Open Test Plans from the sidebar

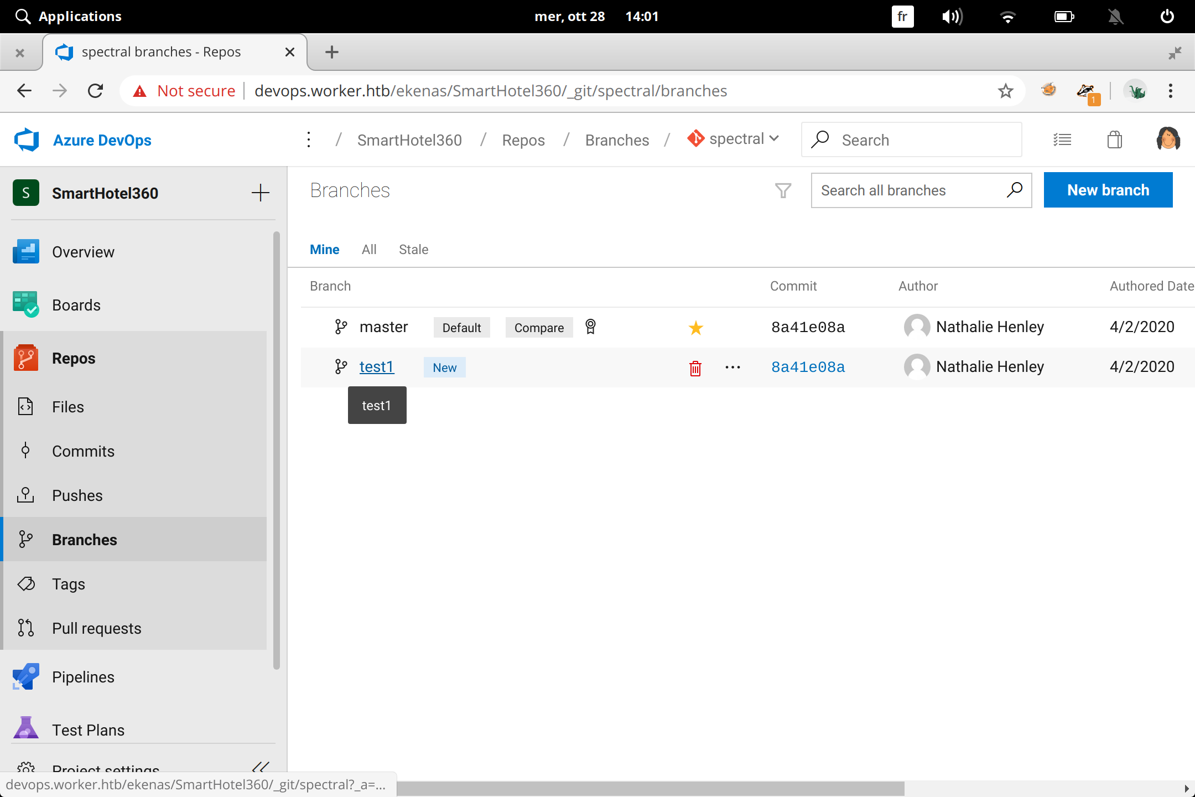(x=88, y=729)
